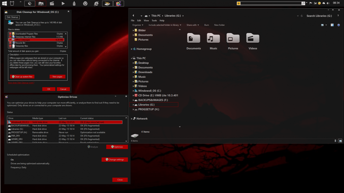The width and height of the screenshot is (344, 193).
Task: Uncheck the Temporary files checkbox
Action: point(10,46)
